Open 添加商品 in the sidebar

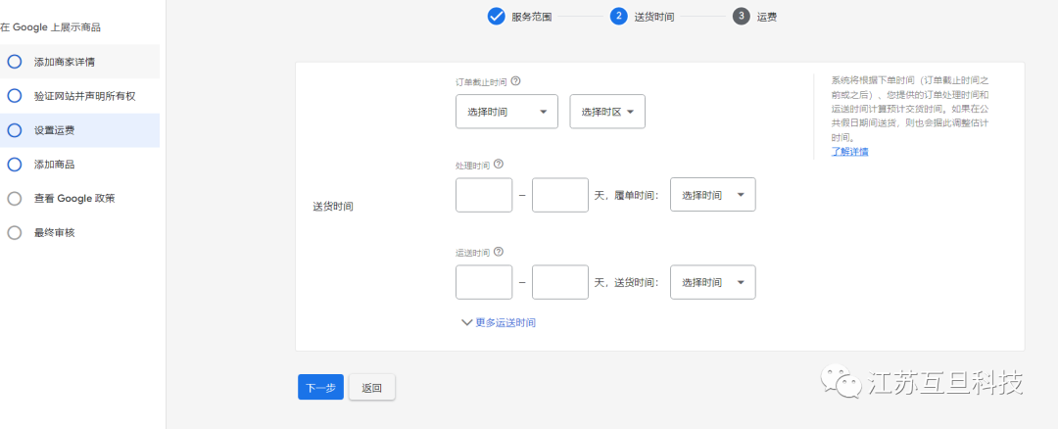tap(54, 165)
